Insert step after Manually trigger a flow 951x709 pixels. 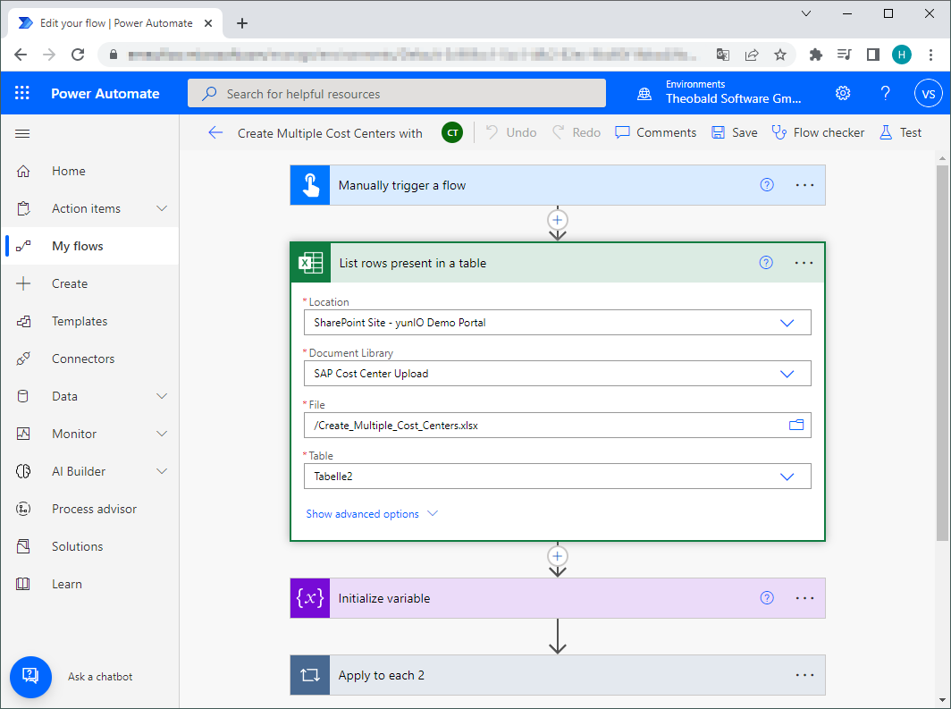click(x=558, y=220)
